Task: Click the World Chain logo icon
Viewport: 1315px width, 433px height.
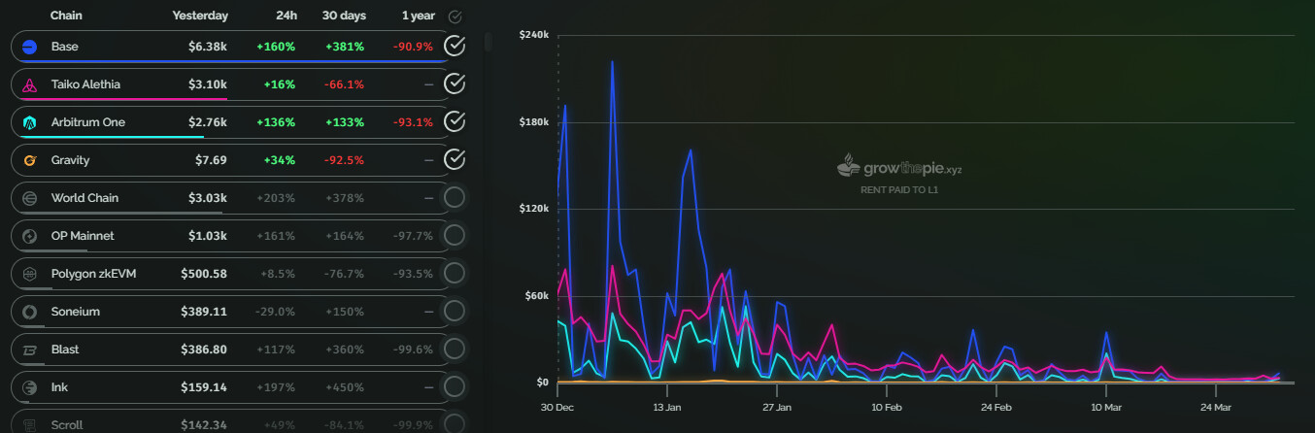Action: click(x=30, y=198)
